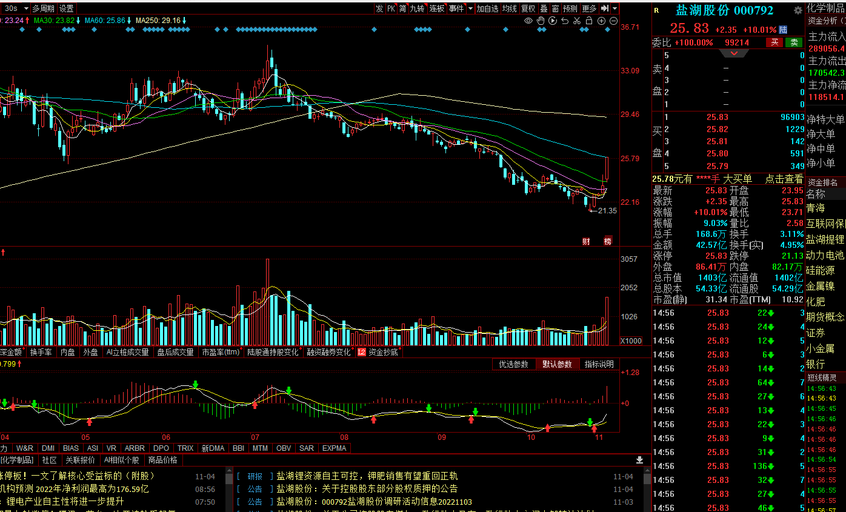Image resolution: width=846 pixels, height=512 pixels.
Task: Click the arrow-to-bar collapse panel icon
Action: 605,8
